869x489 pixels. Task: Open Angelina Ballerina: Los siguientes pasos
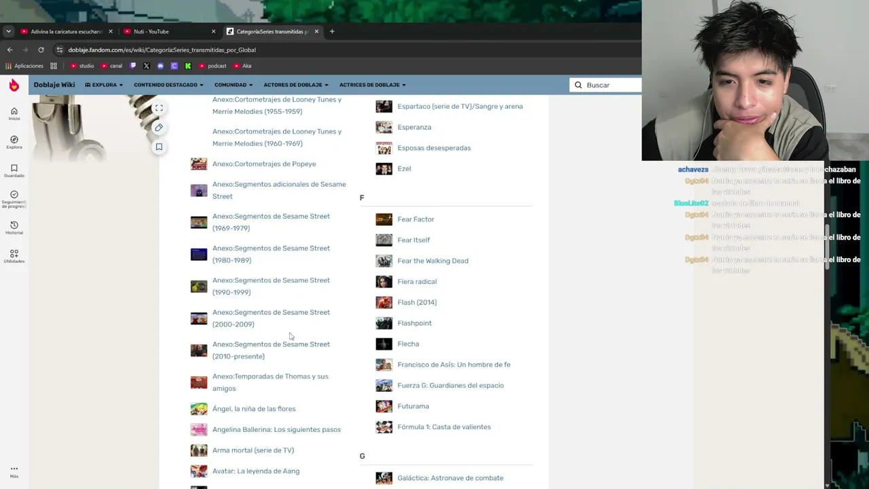[x=276, y=429]
